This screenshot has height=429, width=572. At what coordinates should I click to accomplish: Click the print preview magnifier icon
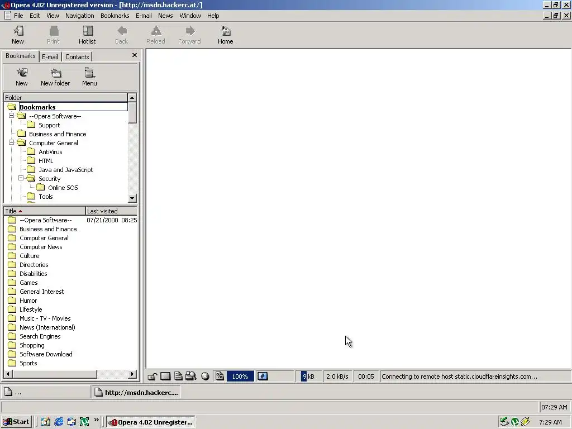pyautogui.click(x=191, y=376)
